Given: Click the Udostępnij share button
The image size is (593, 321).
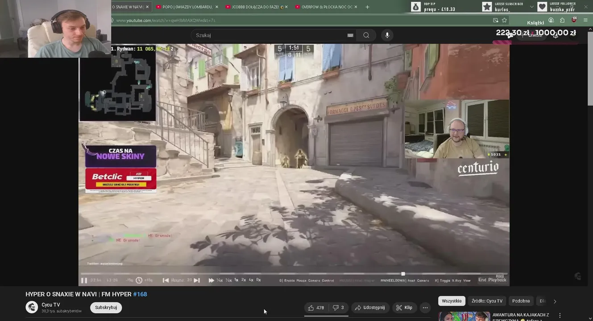Looking at the screenshot, I should (x=370, y=308).
